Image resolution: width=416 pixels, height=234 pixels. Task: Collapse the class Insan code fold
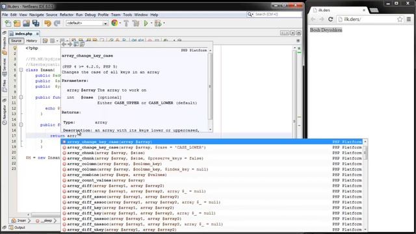point(21,70)
